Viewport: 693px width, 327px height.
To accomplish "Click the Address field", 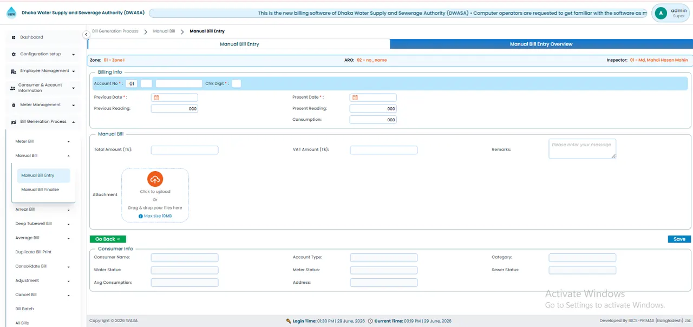I will coord(384,283).
